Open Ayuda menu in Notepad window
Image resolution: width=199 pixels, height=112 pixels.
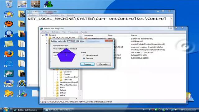[x=70, y=15]
